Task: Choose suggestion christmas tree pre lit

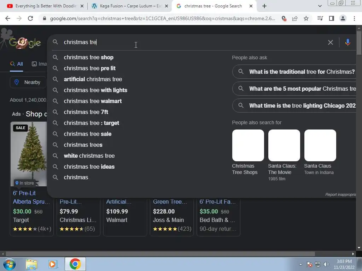Action: tap(89, 68)
